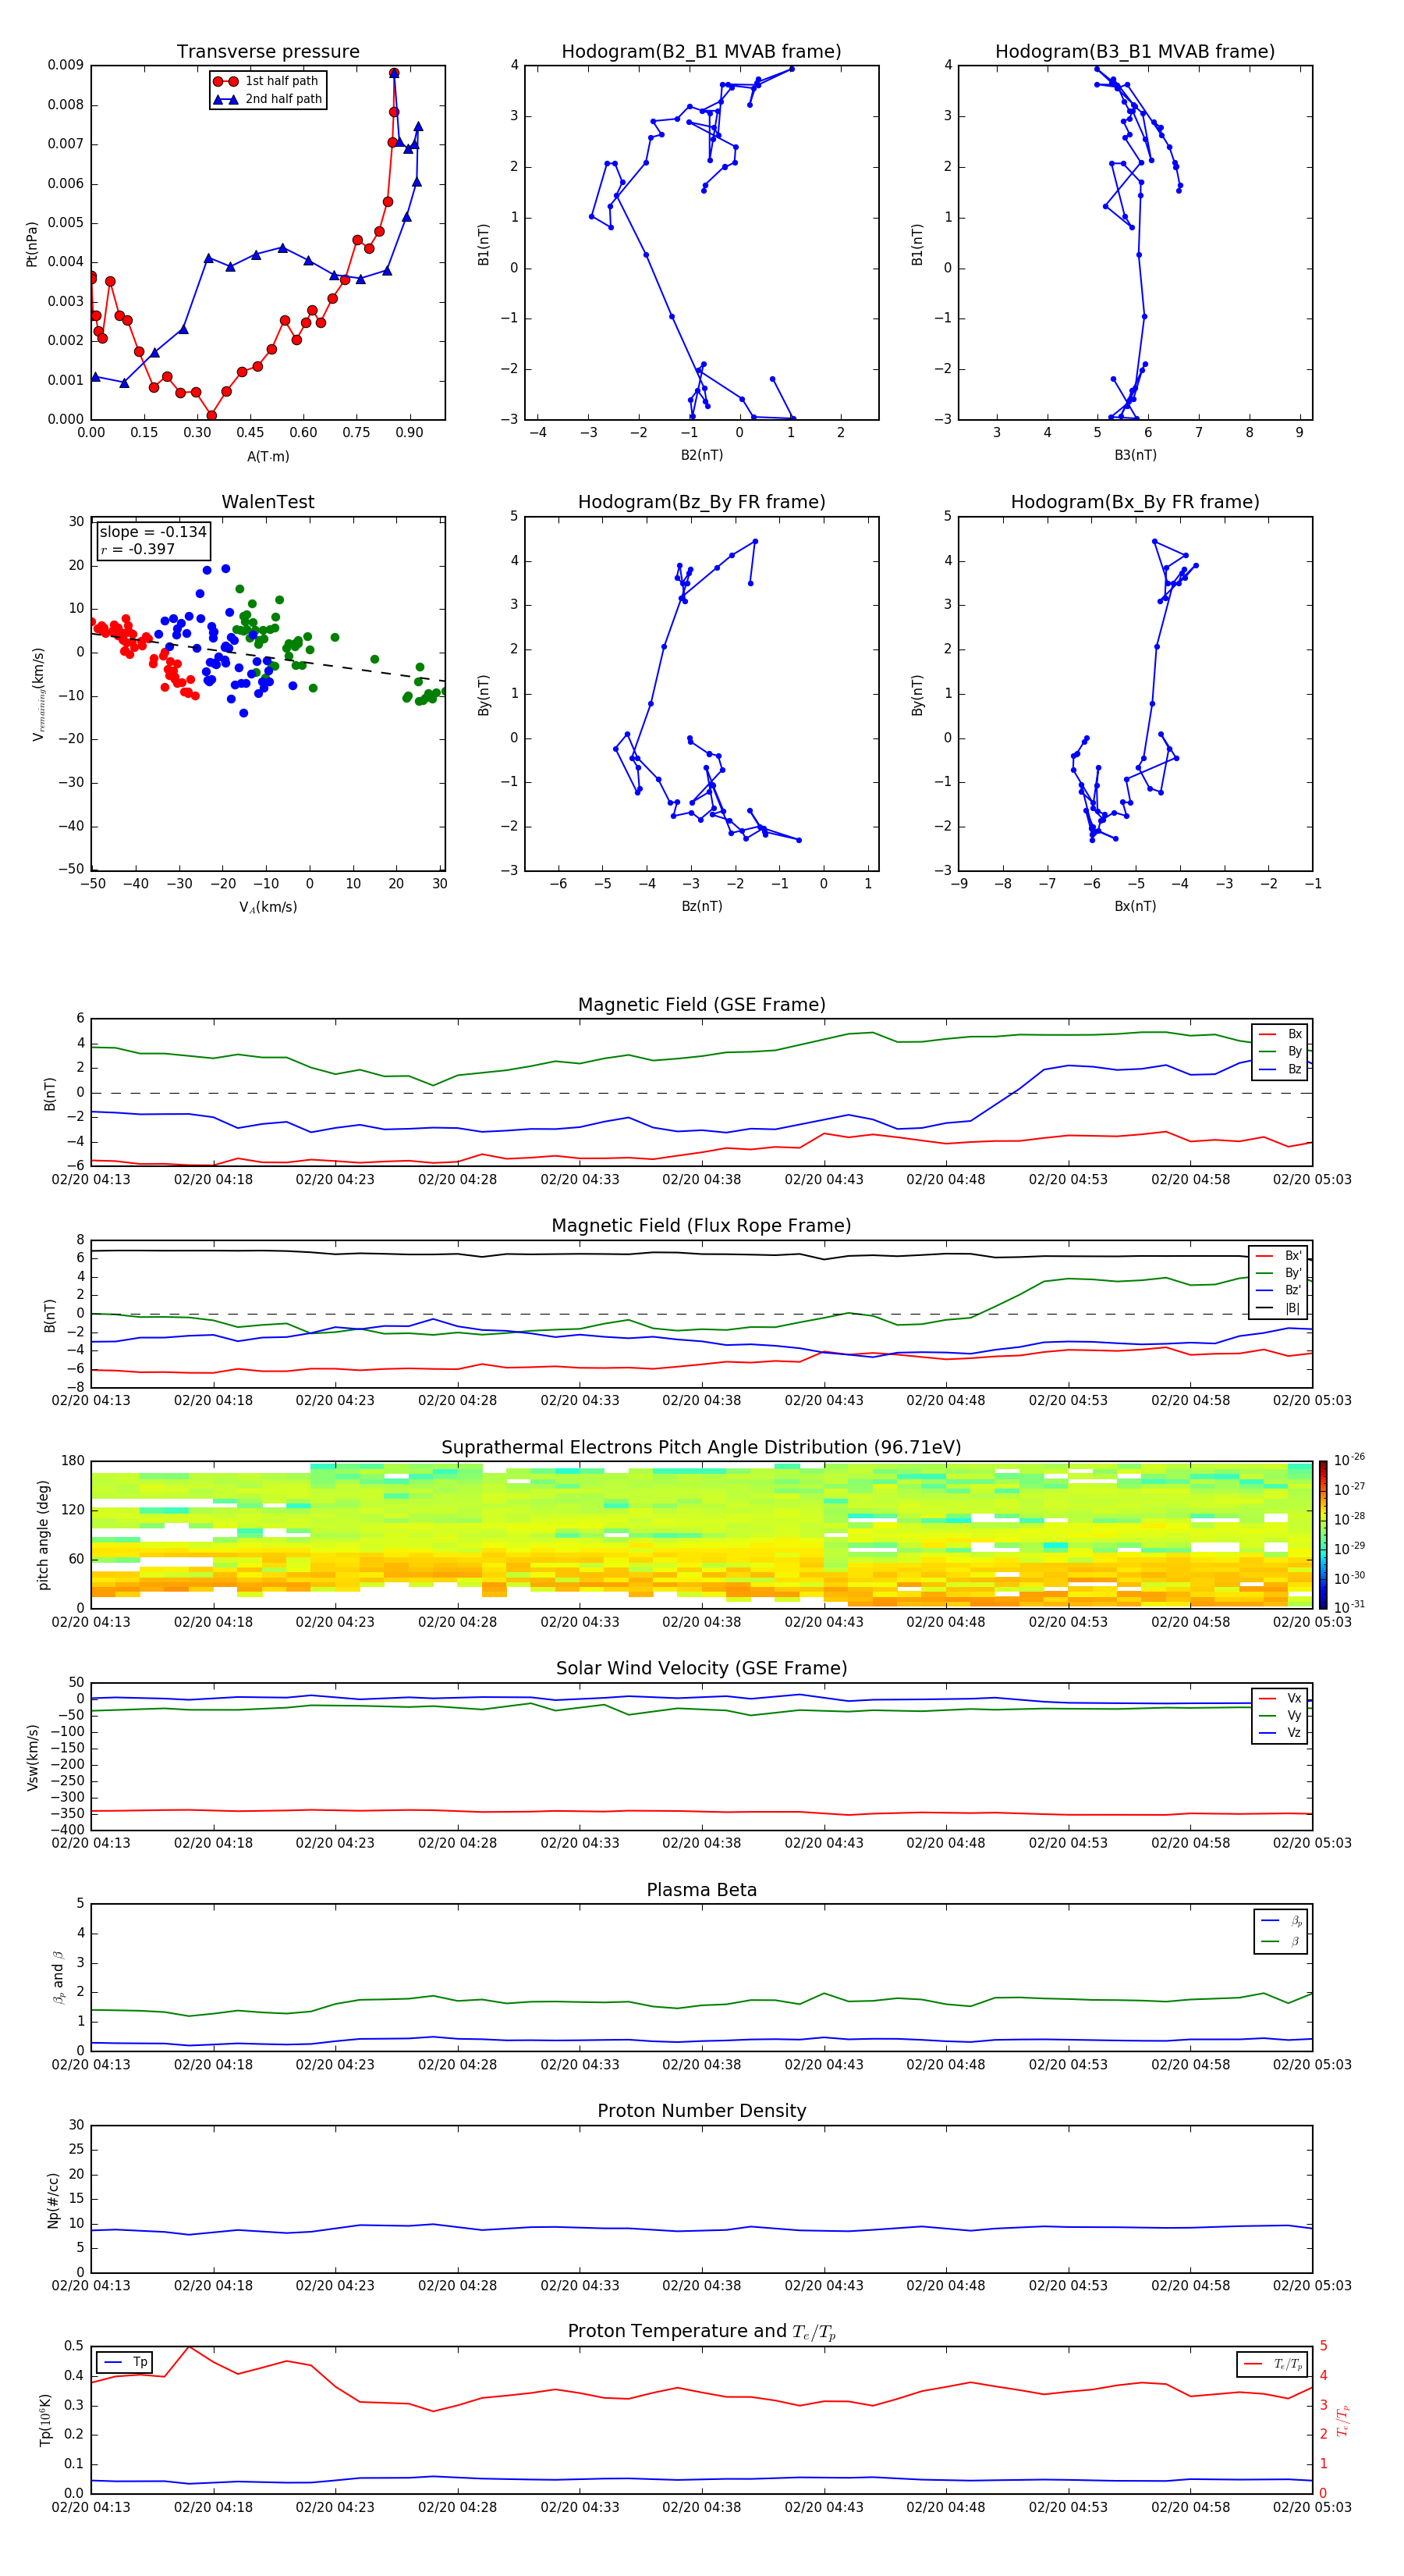Click the 'V_A(km/s)' x-axis label

point(268,907)
